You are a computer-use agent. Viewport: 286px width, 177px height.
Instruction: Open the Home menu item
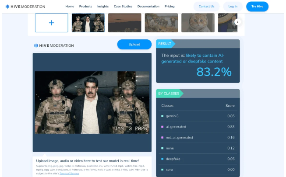coord(70,7)
